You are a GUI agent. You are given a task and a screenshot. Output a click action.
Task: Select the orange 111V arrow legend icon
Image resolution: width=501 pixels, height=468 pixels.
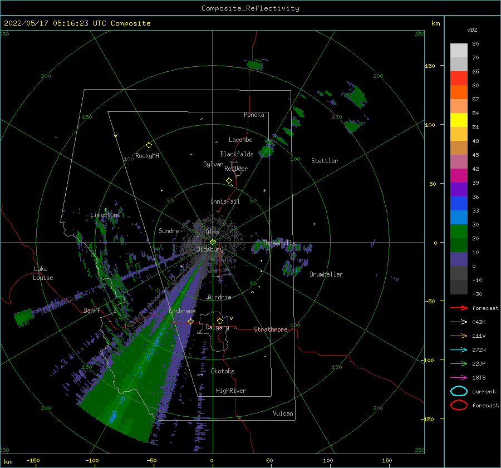point(459,336)
